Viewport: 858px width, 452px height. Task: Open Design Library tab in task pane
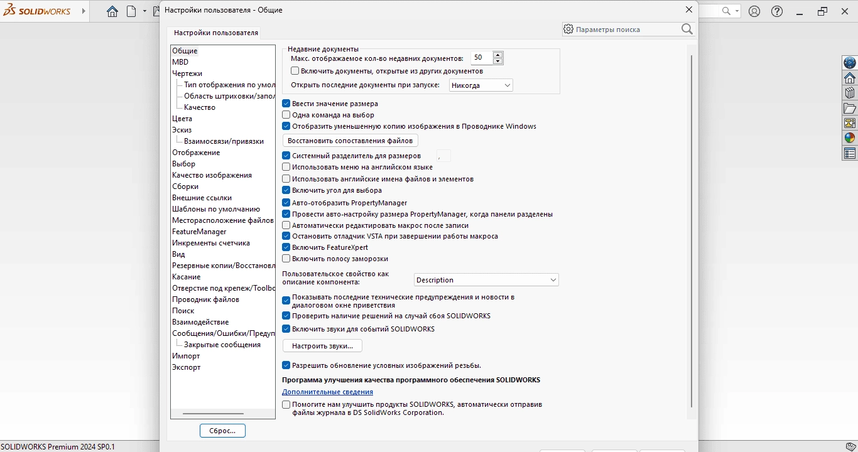tap(850, 93)
